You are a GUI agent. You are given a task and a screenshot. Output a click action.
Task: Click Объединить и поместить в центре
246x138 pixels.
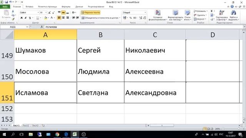(x=100, y=18)
